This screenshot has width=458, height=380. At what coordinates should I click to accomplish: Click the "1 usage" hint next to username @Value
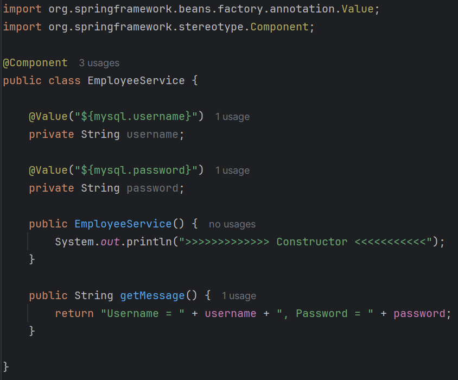tap(232, 116)
